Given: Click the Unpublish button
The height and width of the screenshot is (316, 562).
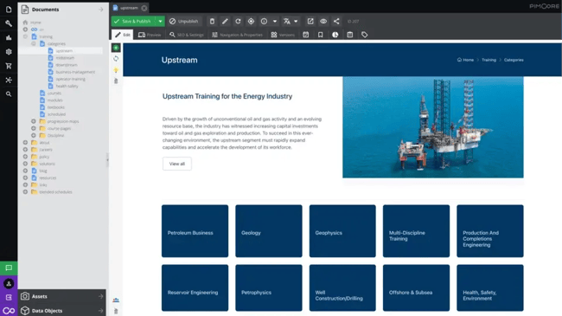Looking at the screenshot, I should [184, 21].
